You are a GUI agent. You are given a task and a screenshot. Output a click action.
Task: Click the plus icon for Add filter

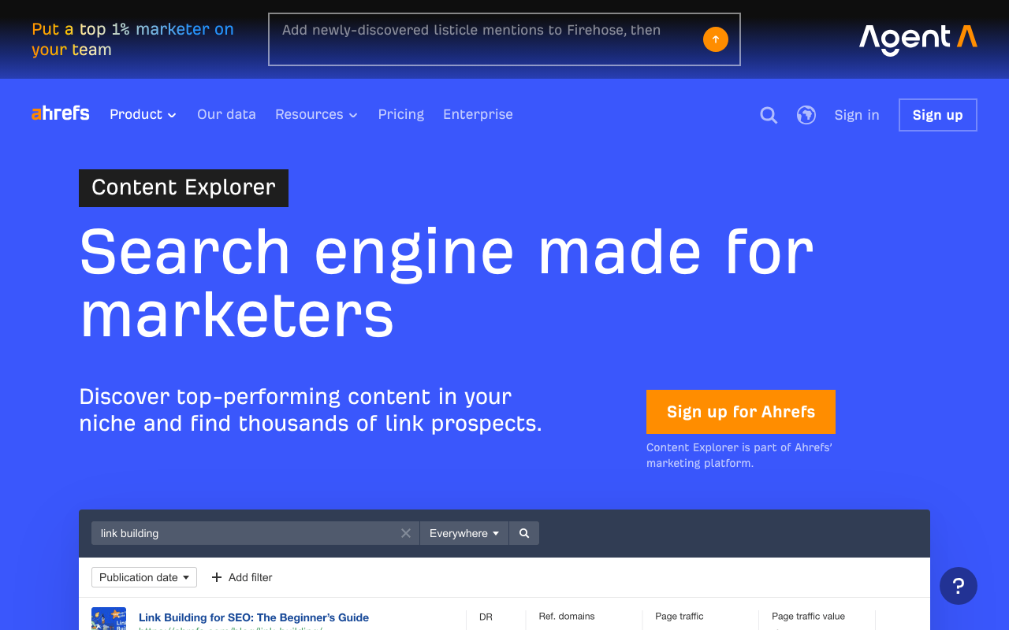[x=217, y=577]
